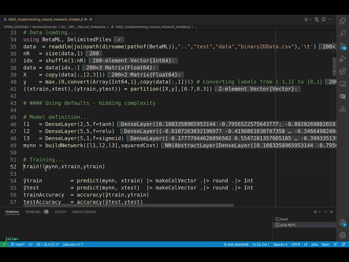
Task: Open the new terminal launch profile dropdown
Action: pos(320,212)
